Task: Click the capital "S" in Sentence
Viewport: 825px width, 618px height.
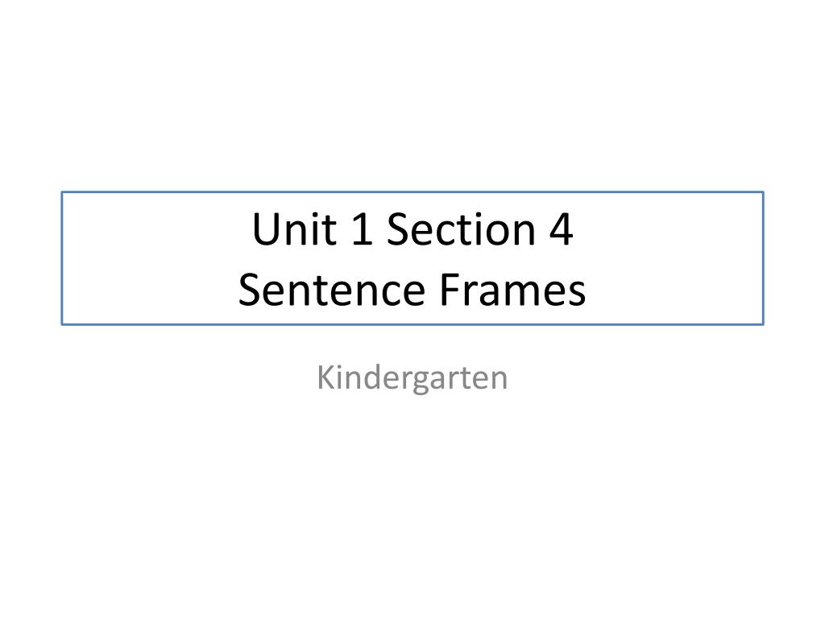Action: coord(250,290)
